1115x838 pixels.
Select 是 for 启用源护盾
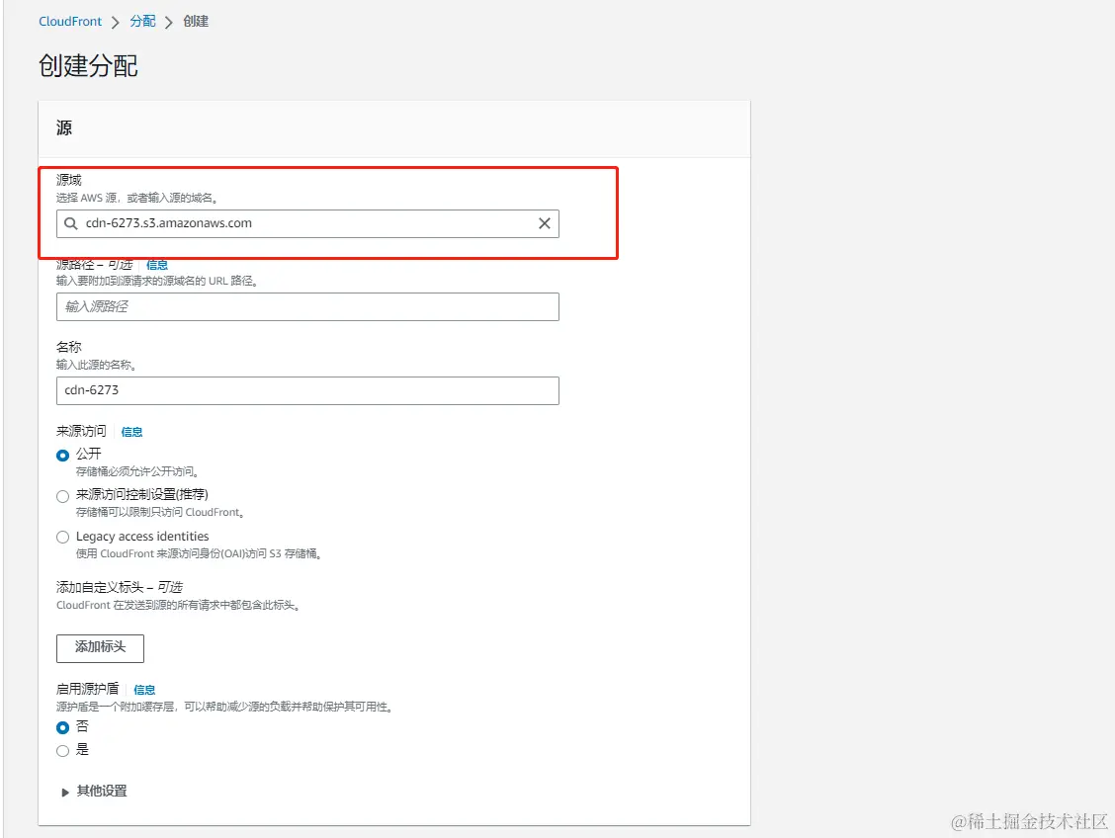[62, 751]
